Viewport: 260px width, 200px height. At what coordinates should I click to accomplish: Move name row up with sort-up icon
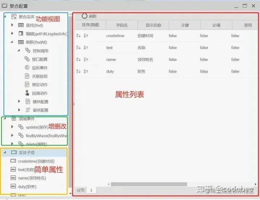pyautogui.click(x=86, y=59)
